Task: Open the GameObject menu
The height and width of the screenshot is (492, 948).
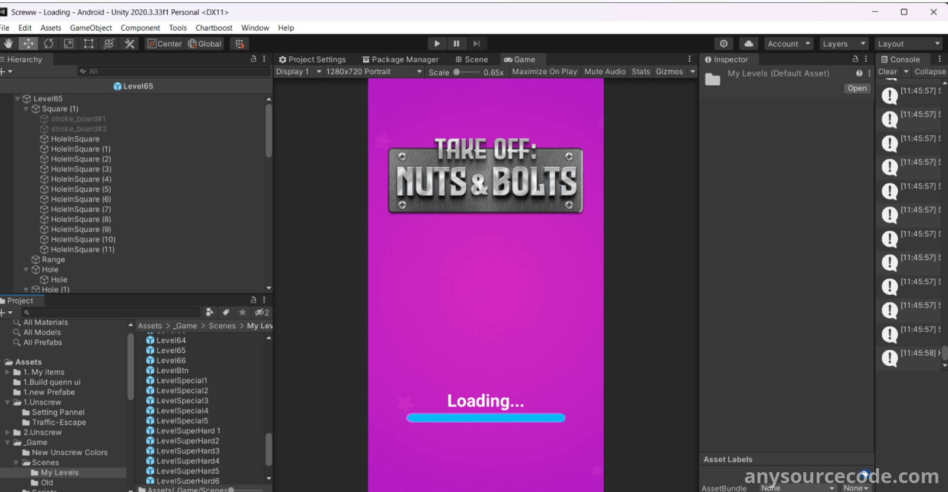Action: 91,27
